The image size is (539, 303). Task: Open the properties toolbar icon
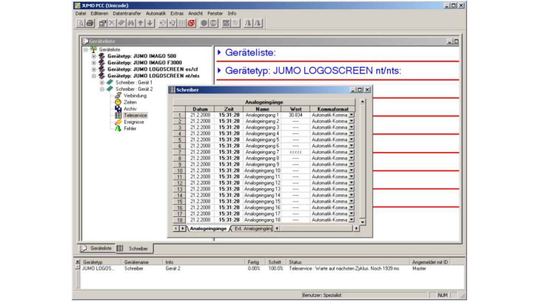pyautogui.click(x=102, y=23)
